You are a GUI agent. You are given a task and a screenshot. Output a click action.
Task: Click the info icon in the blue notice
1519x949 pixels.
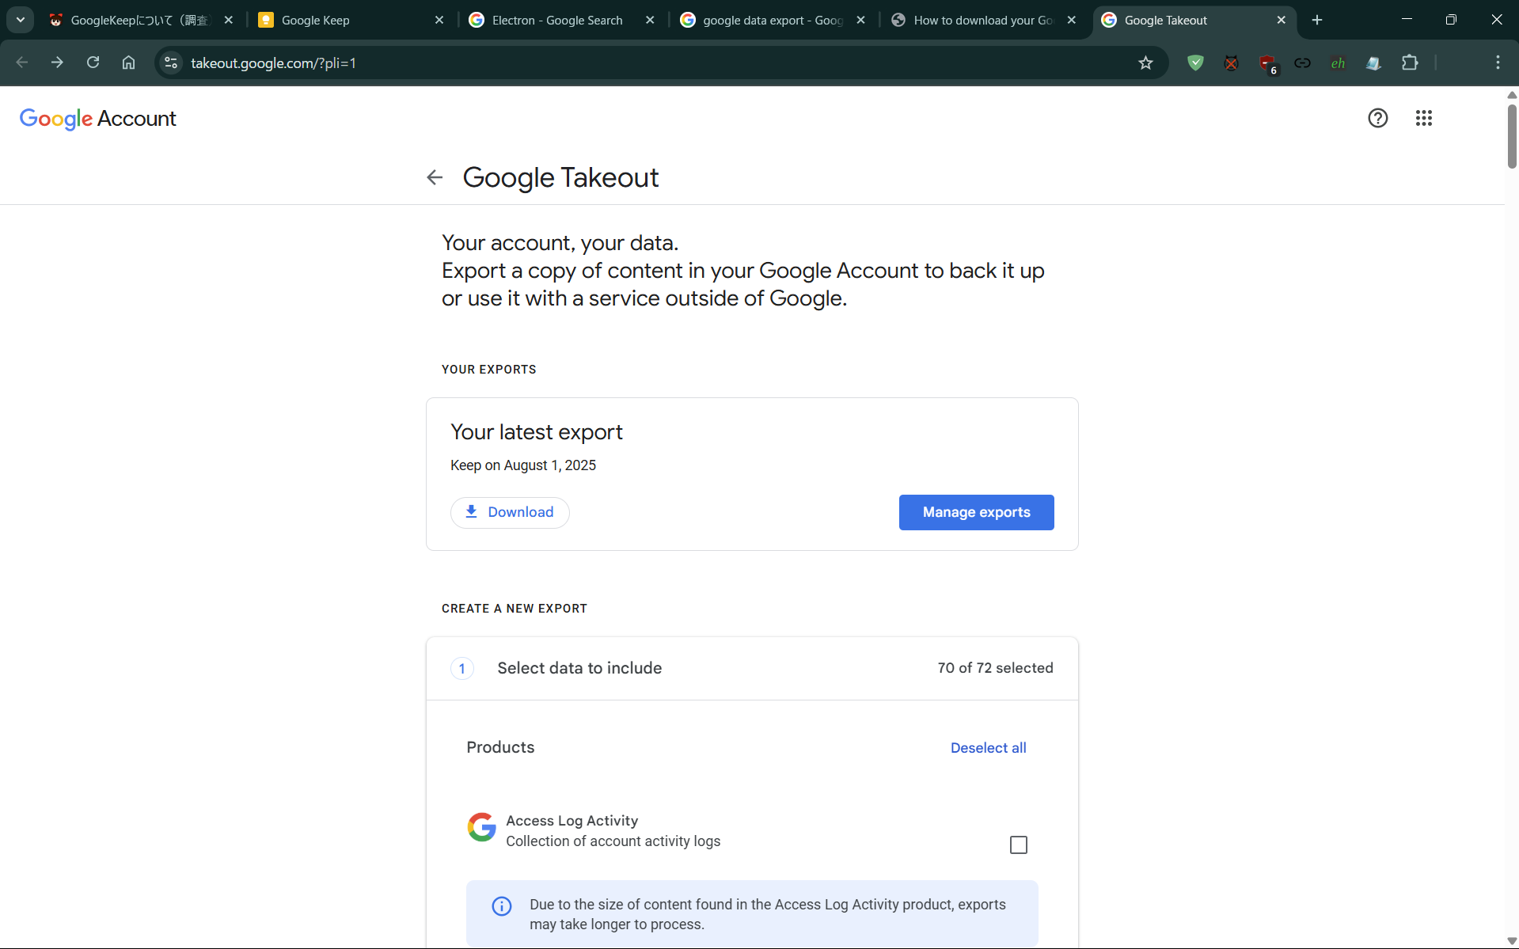pyautogui.click(x=502, y=906)
